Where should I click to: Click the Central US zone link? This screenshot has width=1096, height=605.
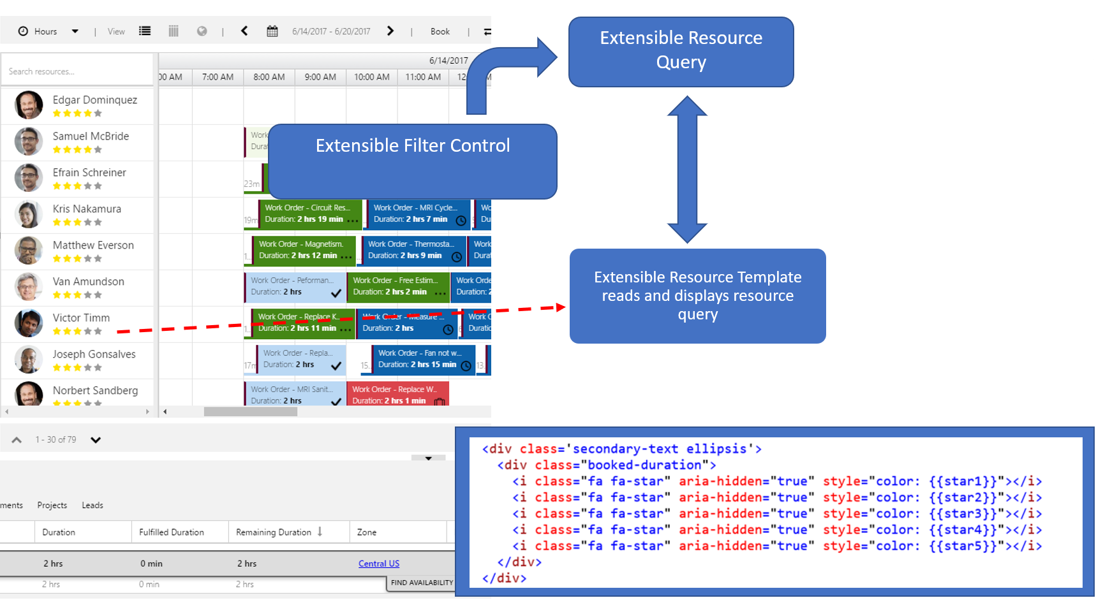point(378,563)
